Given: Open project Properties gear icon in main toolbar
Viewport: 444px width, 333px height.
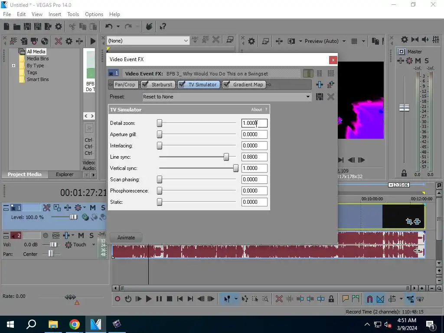Looking at the screenshot, I should [59, 26].
